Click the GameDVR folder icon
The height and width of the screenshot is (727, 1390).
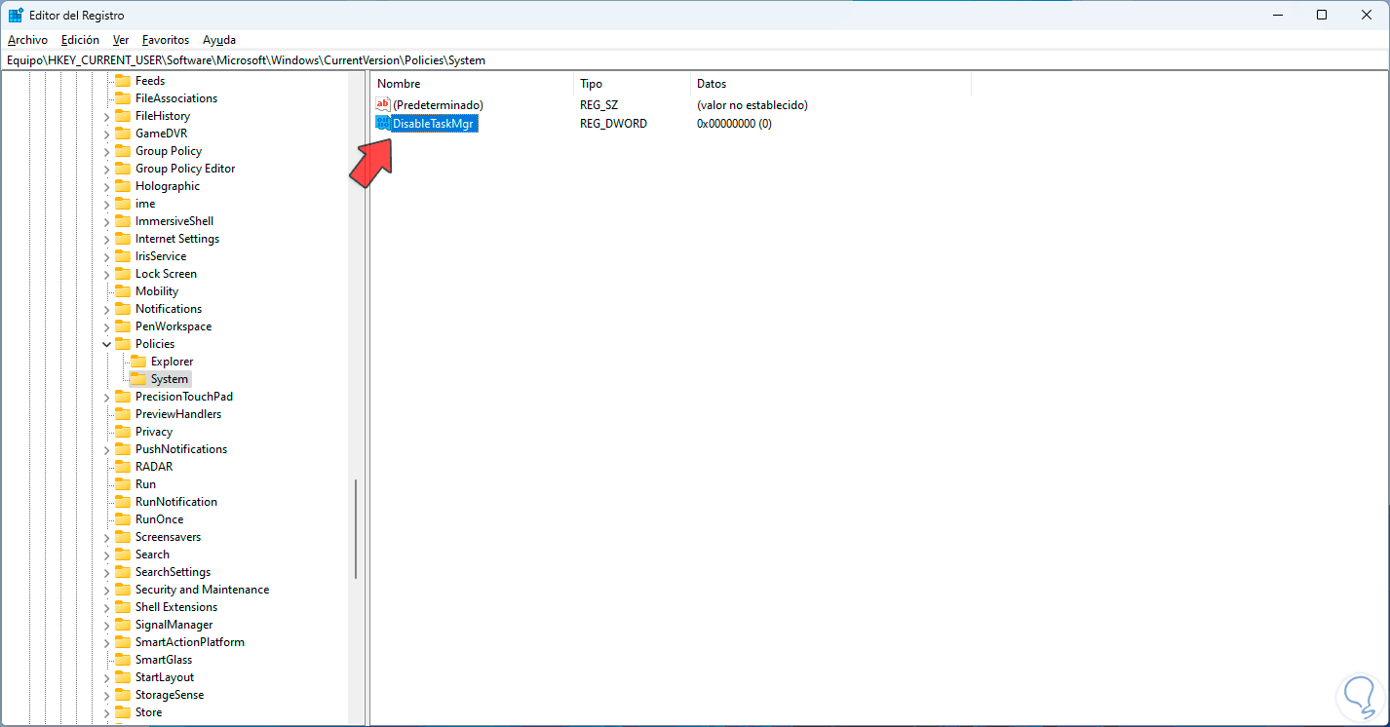pyautogui.click(x=123, y=134)
